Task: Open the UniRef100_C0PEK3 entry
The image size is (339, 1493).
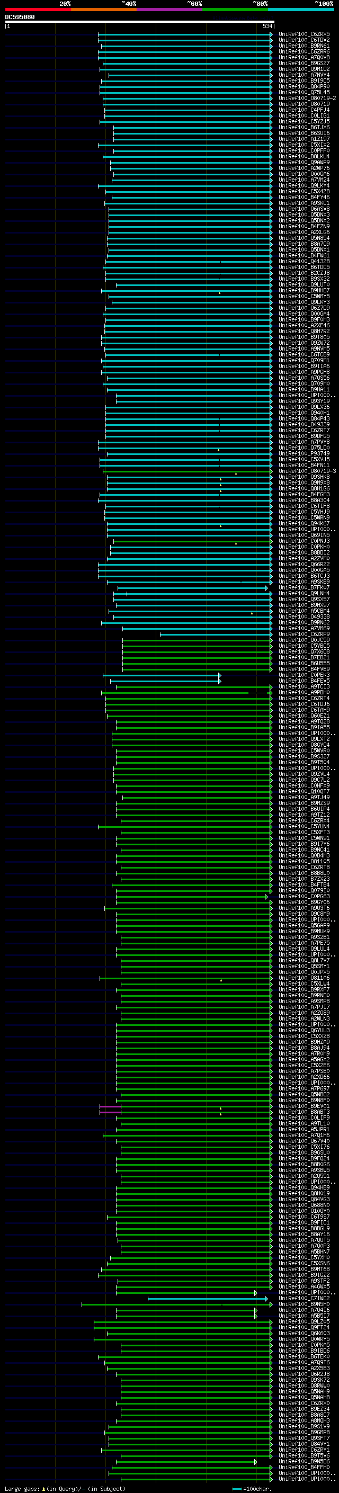Action: [304, 675]
